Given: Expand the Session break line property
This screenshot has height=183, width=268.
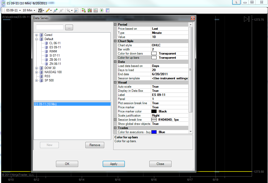Looking at the screenshot, I should click(115, 120).
